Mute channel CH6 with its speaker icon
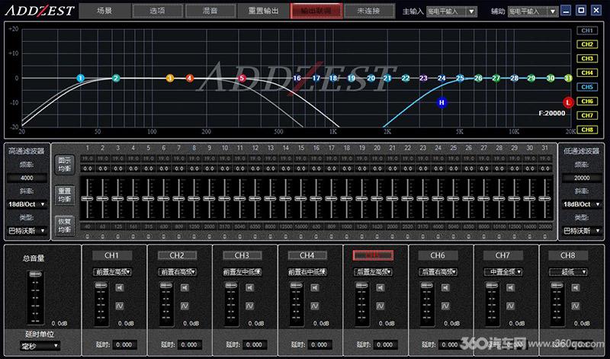The image size is (610, 359). tap(445, 288)
